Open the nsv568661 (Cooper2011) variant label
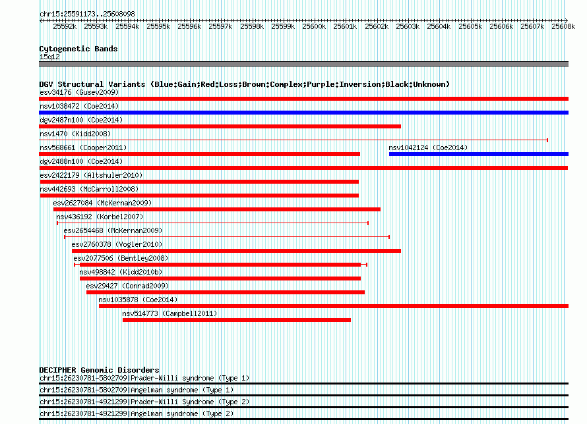 point(83,147)
